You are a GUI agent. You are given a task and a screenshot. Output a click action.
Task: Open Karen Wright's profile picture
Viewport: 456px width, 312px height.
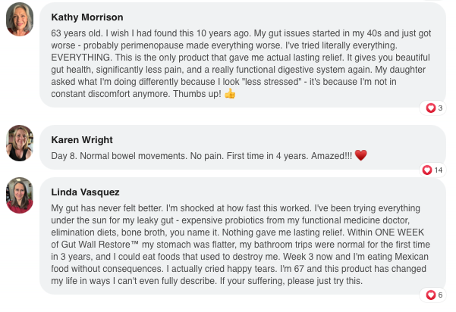point(20,143)
